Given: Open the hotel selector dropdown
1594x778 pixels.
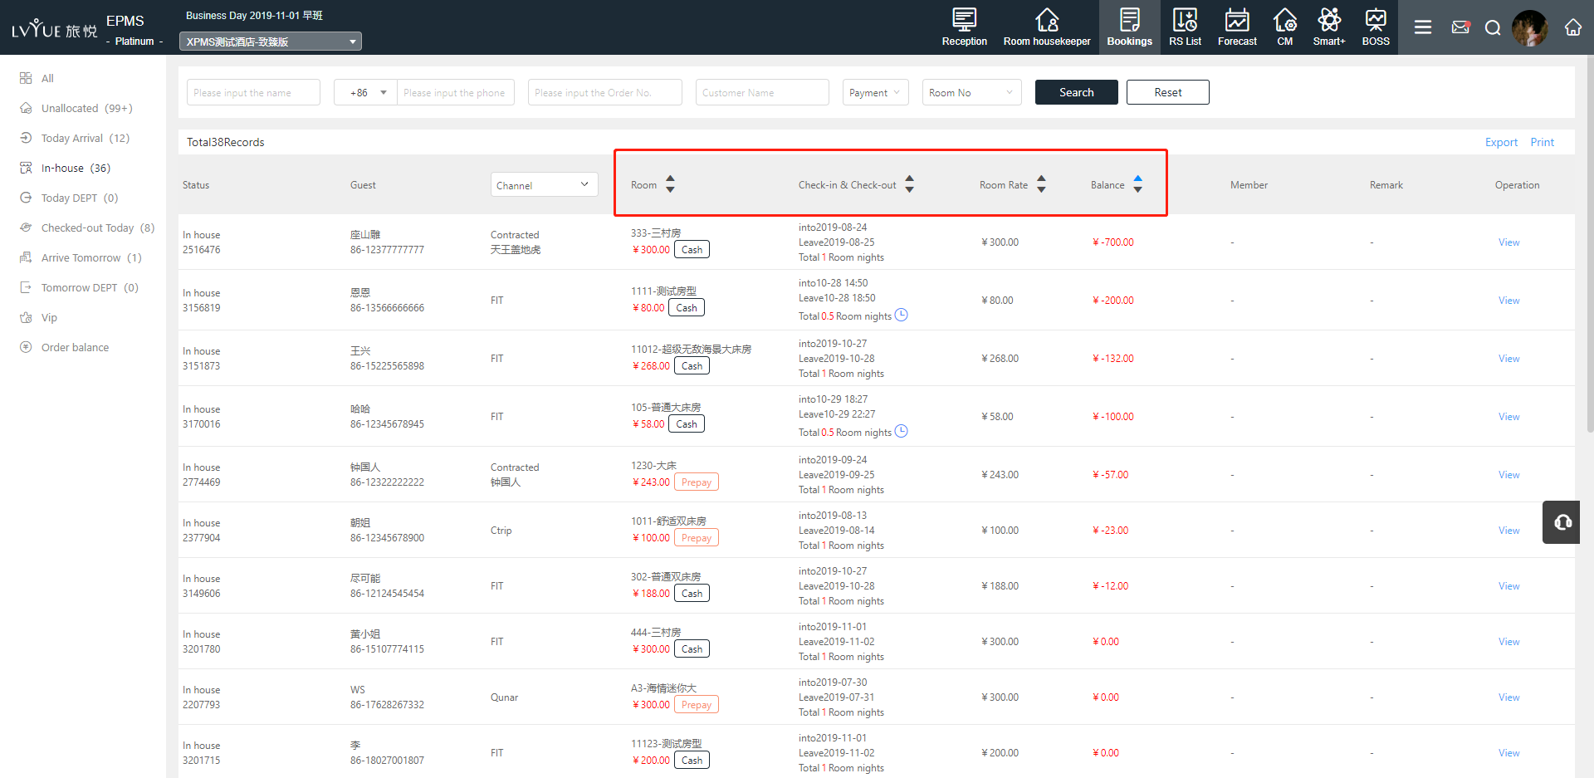Looking at the screenshot, I should pos(271,42).
